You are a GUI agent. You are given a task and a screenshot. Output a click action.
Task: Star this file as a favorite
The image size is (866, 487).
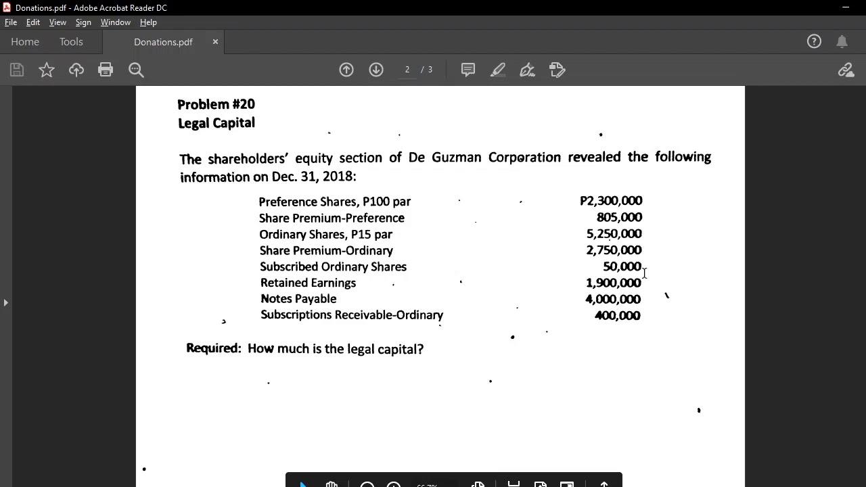click(x=47, y=70)
